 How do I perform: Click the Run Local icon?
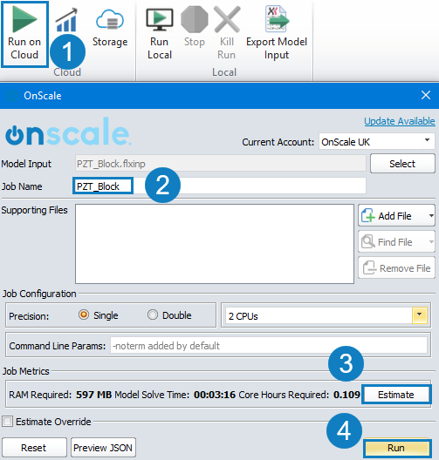pos(159,19)
